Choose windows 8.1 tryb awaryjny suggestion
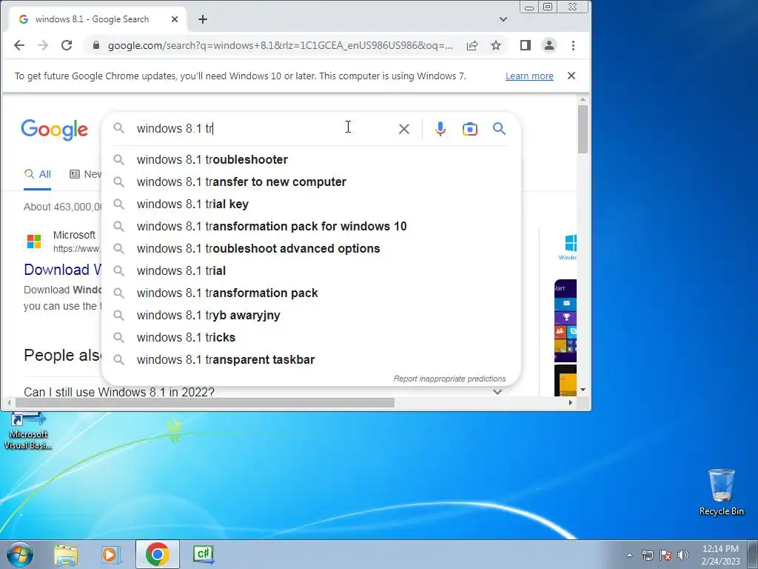The height and width of the screenshot is (569, 758). click(312, 316)
